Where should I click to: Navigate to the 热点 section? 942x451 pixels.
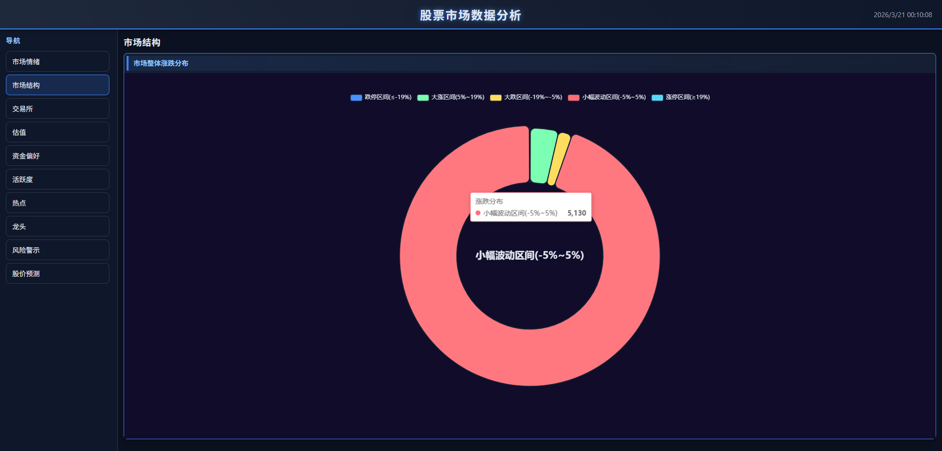(x=57, y=203)
